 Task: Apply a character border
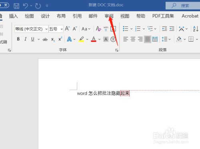click(x=113, y=29)
